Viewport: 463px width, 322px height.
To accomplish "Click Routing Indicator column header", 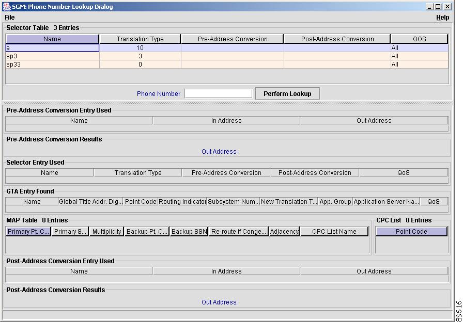I will (182, 202).
